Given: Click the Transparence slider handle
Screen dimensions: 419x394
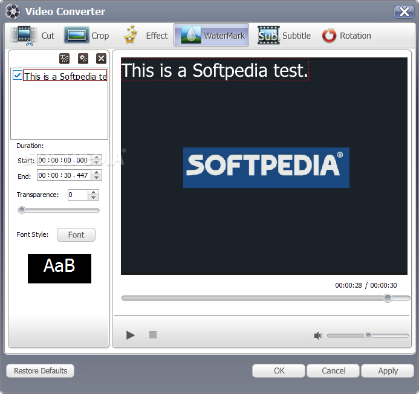Looking at the screenshot, I should [22, 210].
